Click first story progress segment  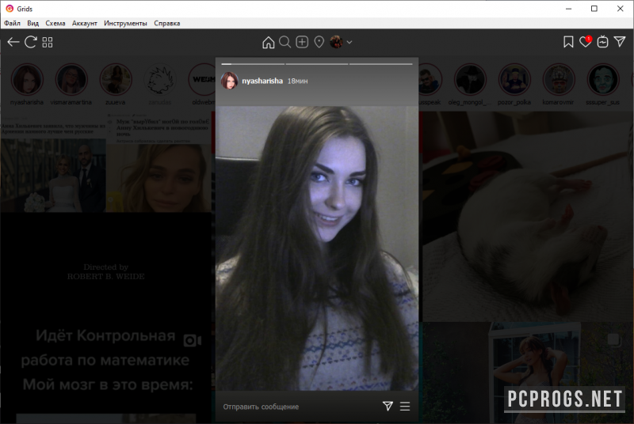[x=253, y=64]
